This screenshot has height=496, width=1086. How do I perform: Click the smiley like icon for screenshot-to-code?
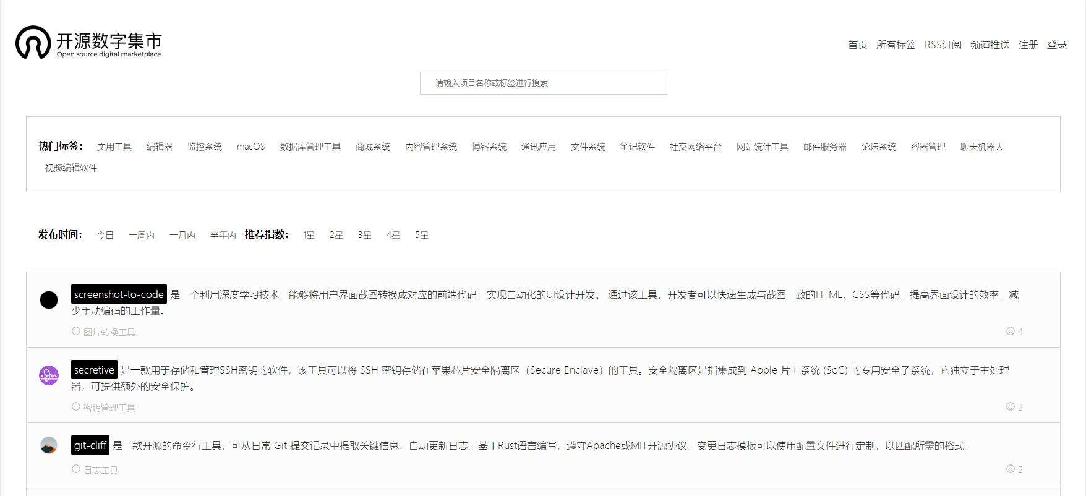click(x=1011, y=331)
